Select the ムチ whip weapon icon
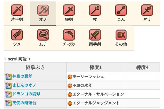Screen dimensions: 164x109 [x=43, y=35]
